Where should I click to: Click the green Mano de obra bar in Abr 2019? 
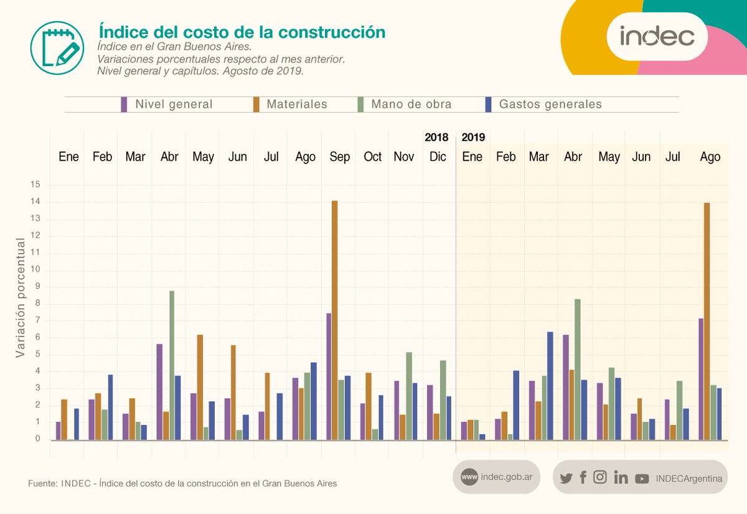click(x=578, y=369)
